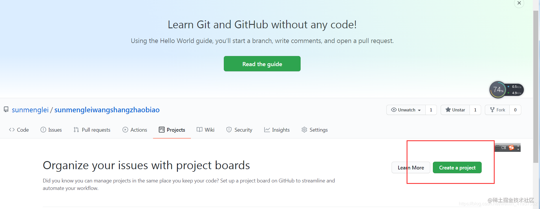Open the Pull requests tab
This screenshot has width=540, height=209.
[x=92, y=130]
